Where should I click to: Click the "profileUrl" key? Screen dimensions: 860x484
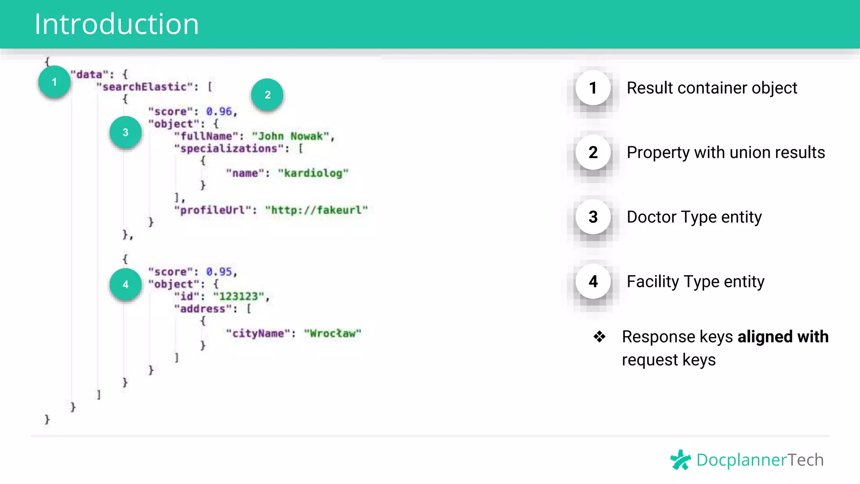pyautogui.click(x=212, y=210)
